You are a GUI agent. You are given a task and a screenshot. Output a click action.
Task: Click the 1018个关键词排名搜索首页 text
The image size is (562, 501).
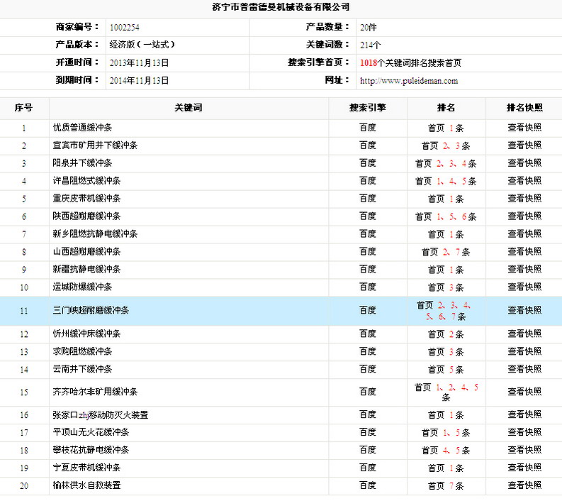point(410,63)
